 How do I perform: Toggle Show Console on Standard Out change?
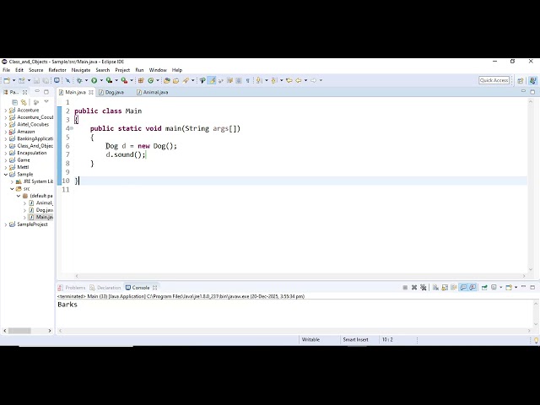pos(463,288)
